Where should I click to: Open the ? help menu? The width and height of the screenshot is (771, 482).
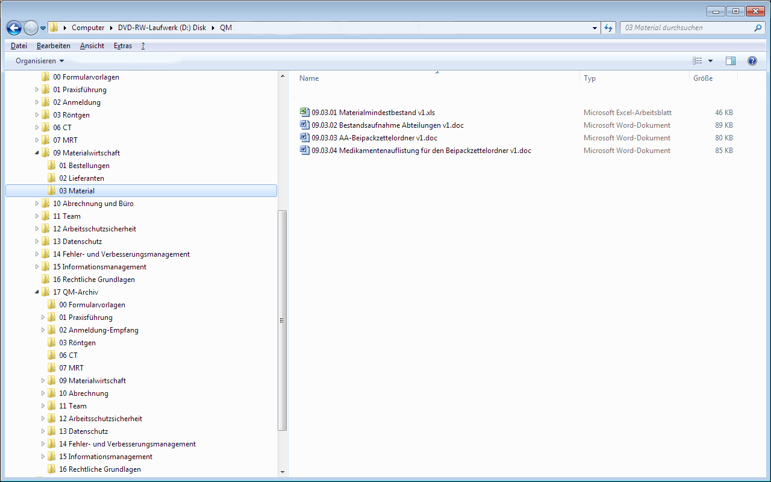click(x=143, y=46)
